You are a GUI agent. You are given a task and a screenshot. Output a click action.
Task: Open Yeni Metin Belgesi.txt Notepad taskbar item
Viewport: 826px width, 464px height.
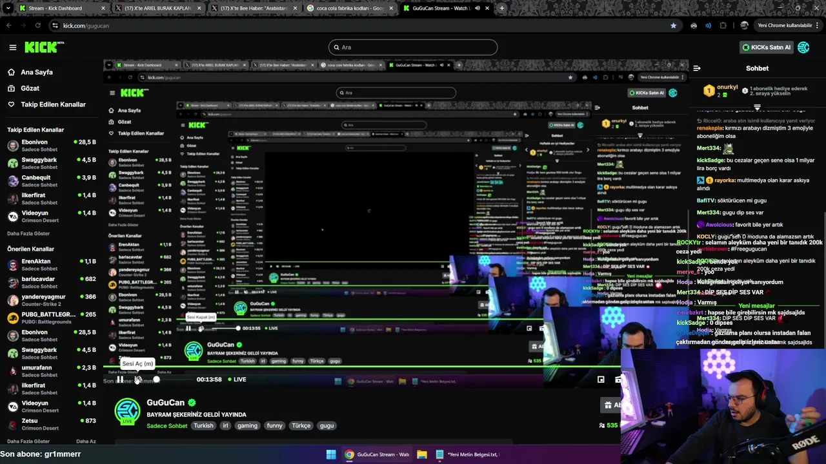tap(467, 454)
